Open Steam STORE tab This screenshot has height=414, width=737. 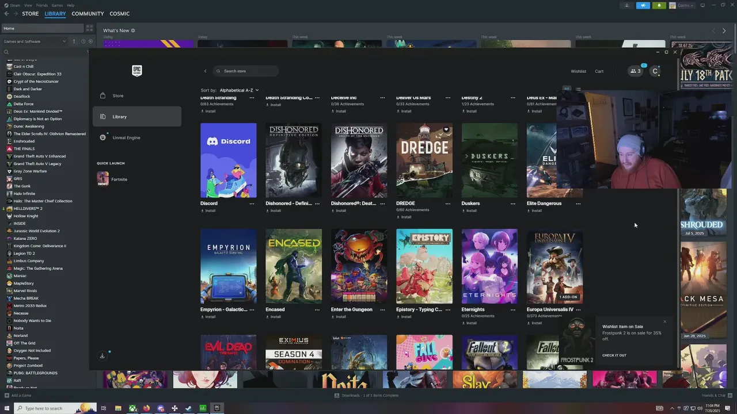coord(31,14)
